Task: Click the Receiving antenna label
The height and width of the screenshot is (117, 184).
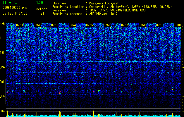Action: pyautogui.click(x=67, y=14)
